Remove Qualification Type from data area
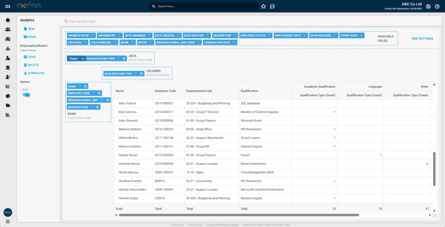 [x=124, y=58]
